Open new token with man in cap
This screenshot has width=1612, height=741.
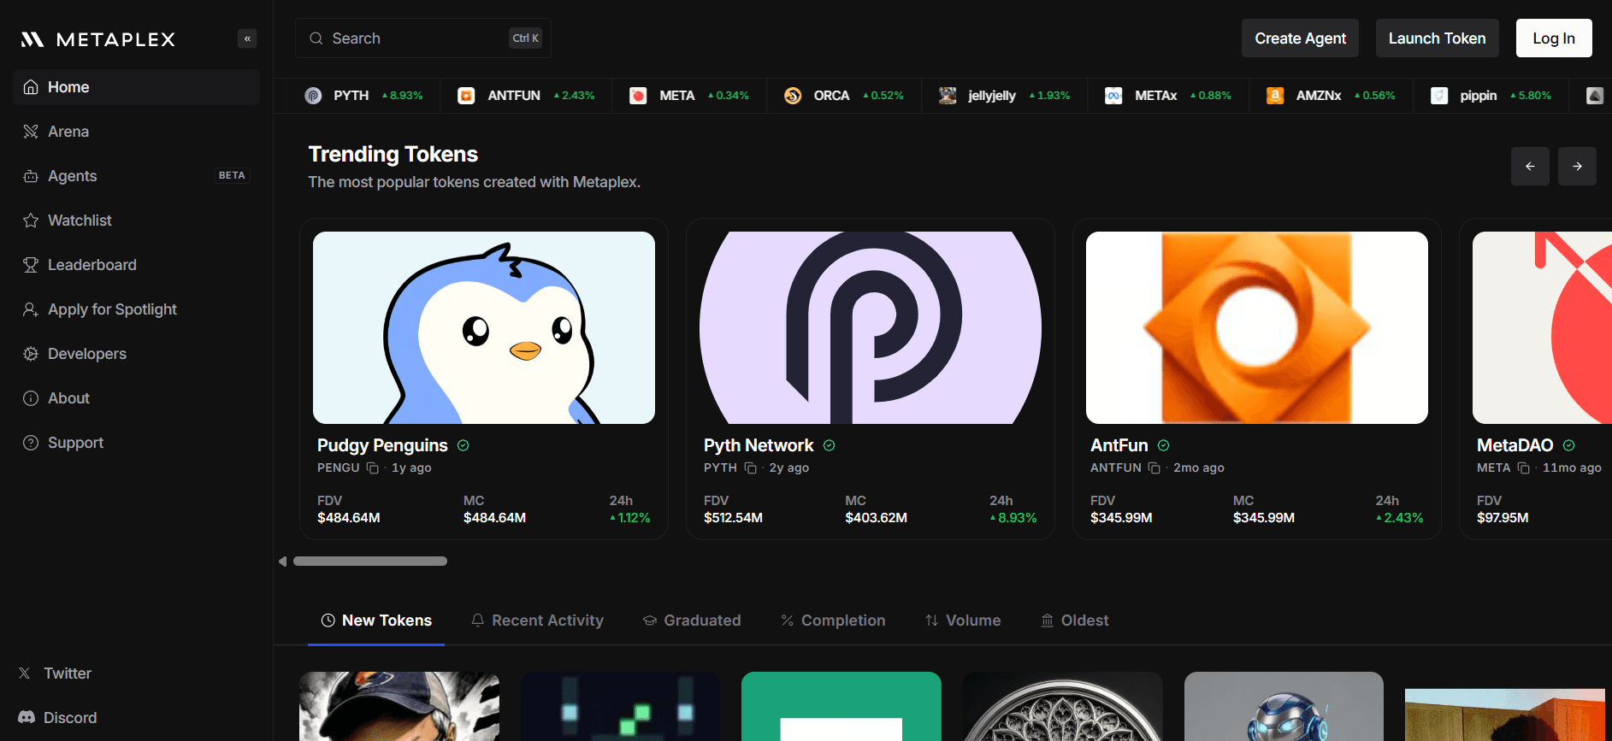click(399, 706)
